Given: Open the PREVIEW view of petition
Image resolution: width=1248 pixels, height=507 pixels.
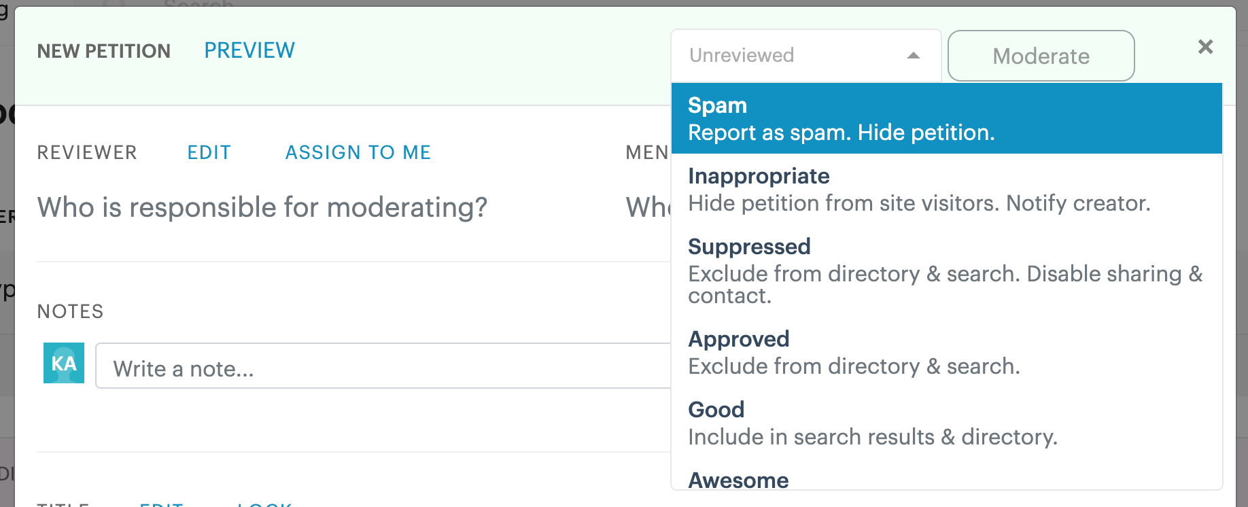Looking at the screenshot, I should pos(249,50).
